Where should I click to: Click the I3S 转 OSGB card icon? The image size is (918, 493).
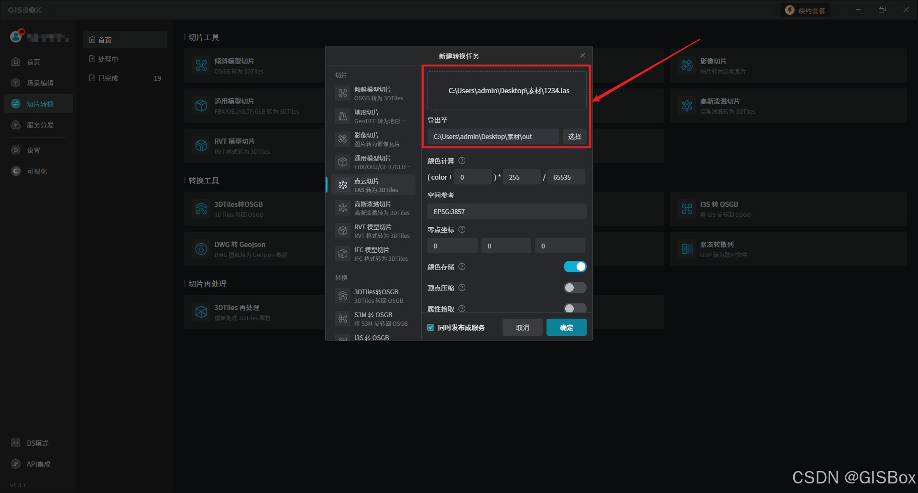(x=687, y=209)
